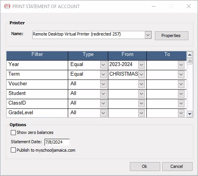Select the GradeLevel filter cell
Viewport: 198px width, 176px height.
click(x=37, y=113)
